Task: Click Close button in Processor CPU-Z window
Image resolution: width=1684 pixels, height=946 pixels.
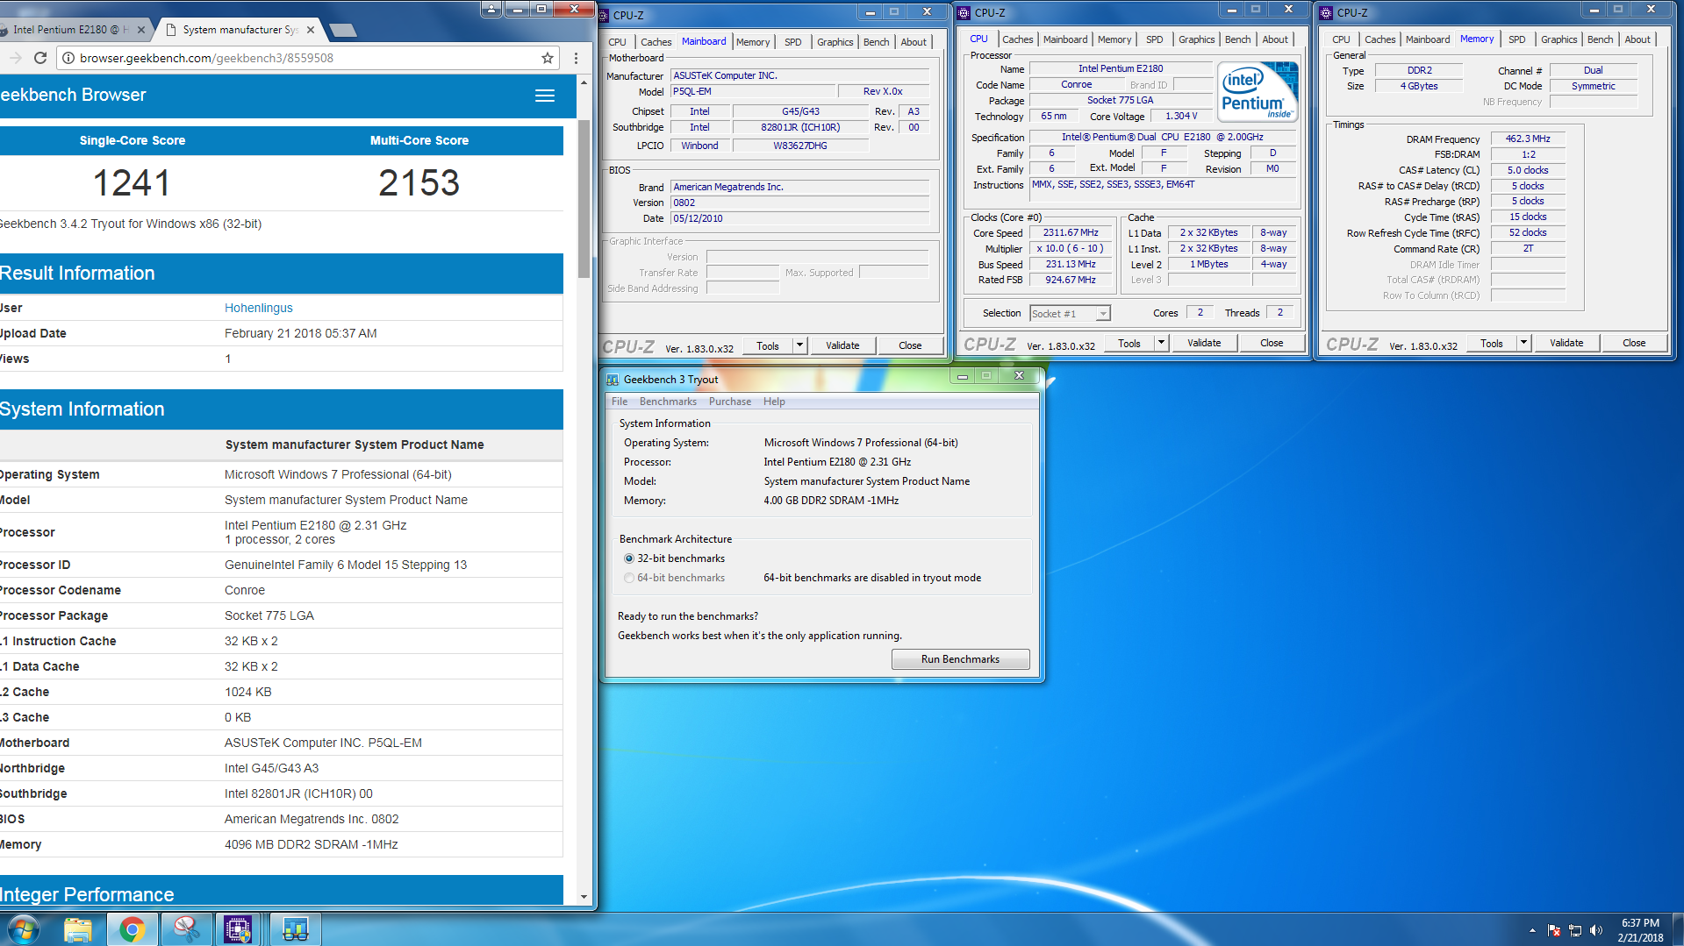Action: tap(1272, 343)
